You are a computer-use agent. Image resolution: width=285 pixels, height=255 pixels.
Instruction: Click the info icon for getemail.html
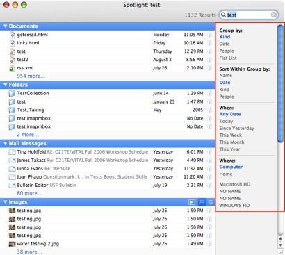click(x=209, y=35)
